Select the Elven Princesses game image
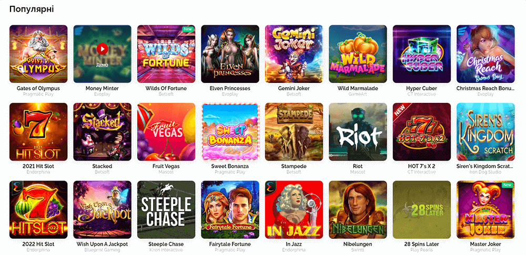Screen dimensions: 526x255 (x=230, y=54)
